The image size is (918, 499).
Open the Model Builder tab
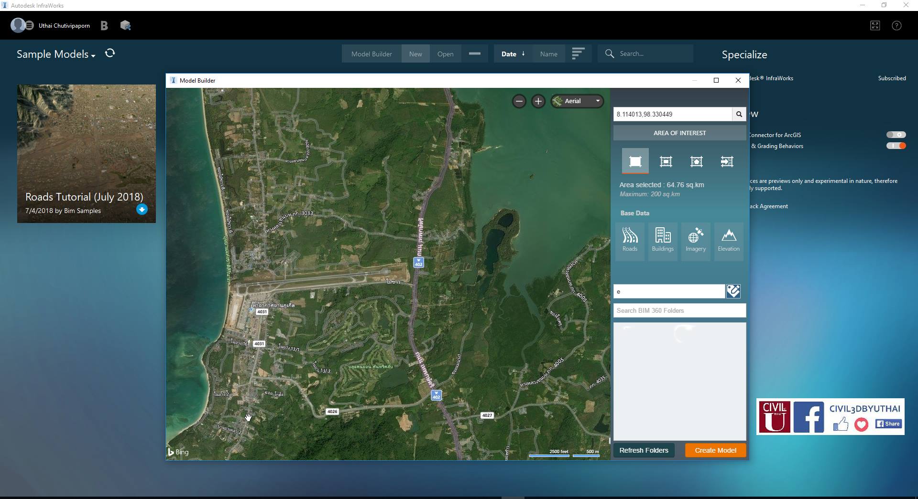coord(372,54)
